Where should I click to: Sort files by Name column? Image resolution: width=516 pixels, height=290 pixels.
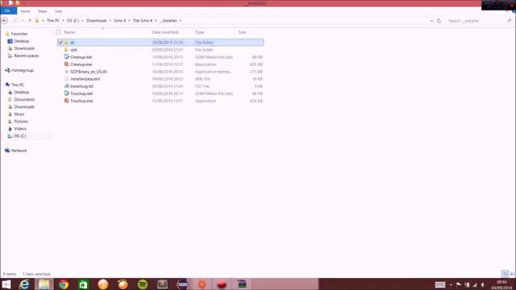pos(69,32)
